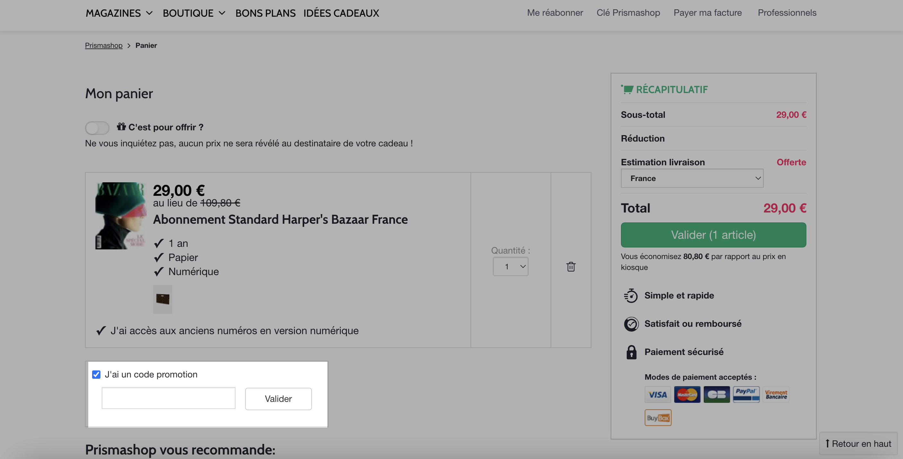Click the stopwatch icon for Simple et rapide

tap(631, 296)
